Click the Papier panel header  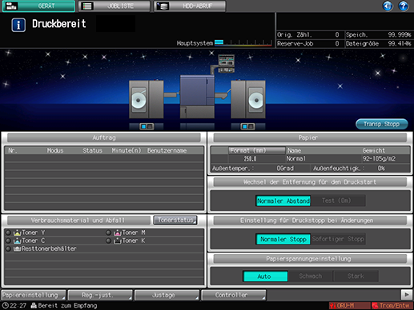pyautogui.click(x=310, y=137)
